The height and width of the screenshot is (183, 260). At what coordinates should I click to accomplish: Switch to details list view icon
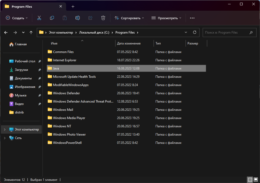click(250, 180)
